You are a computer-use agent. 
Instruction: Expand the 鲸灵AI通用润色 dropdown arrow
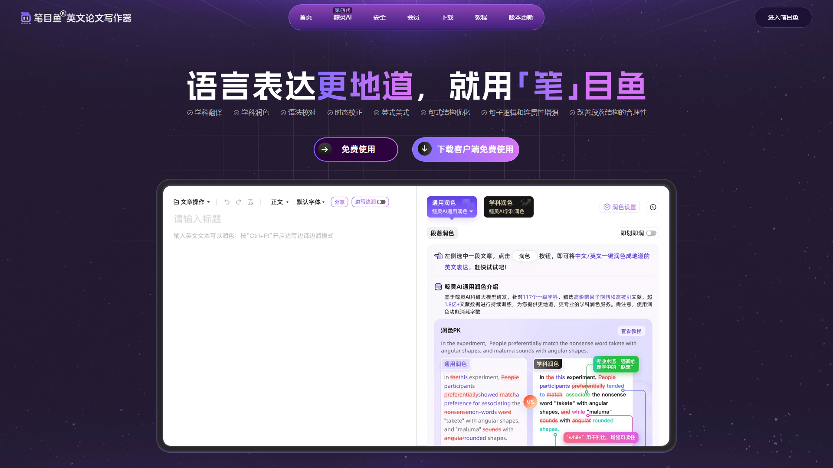coord(472,212)
